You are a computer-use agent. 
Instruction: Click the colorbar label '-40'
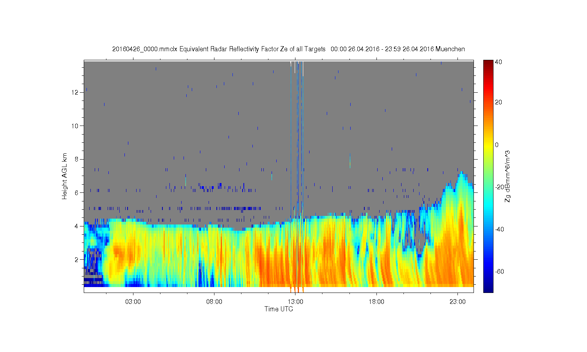(499, 229)
